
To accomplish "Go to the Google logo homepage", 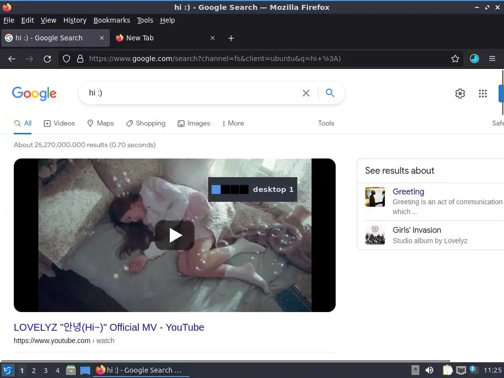I will (x=34, y=94).
